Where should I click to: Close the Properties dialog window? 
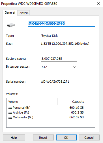pos(98,4)
